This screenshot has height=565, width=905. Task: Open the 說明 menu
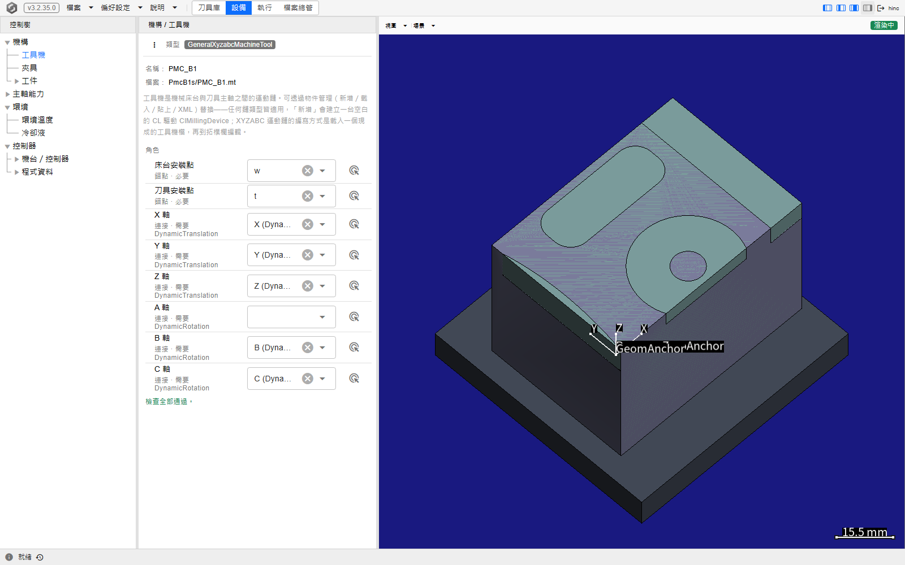163,8
